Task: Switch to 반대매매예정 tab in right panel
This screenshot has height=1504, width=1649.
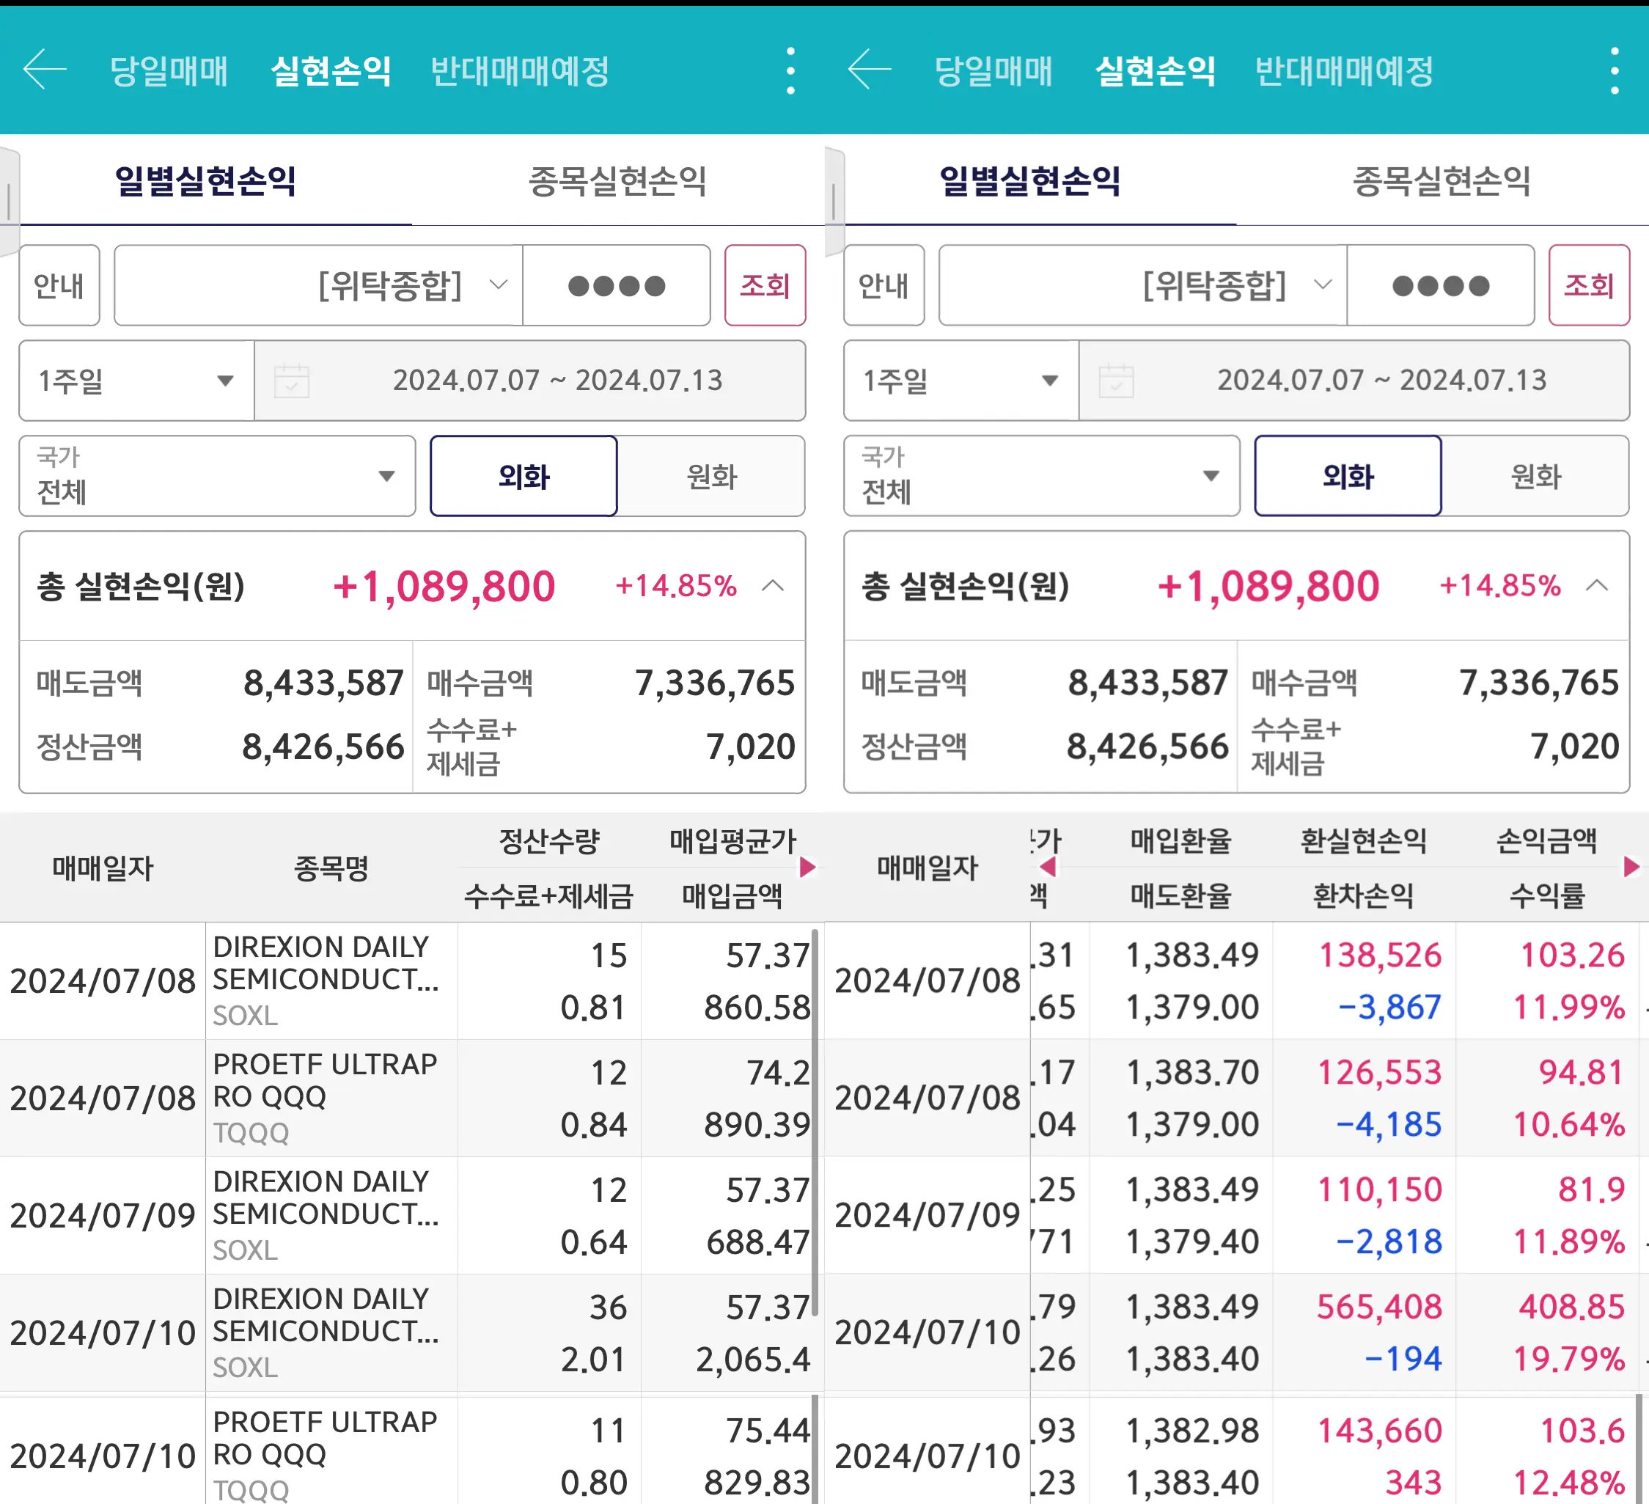Action: tap(1345, 71)
